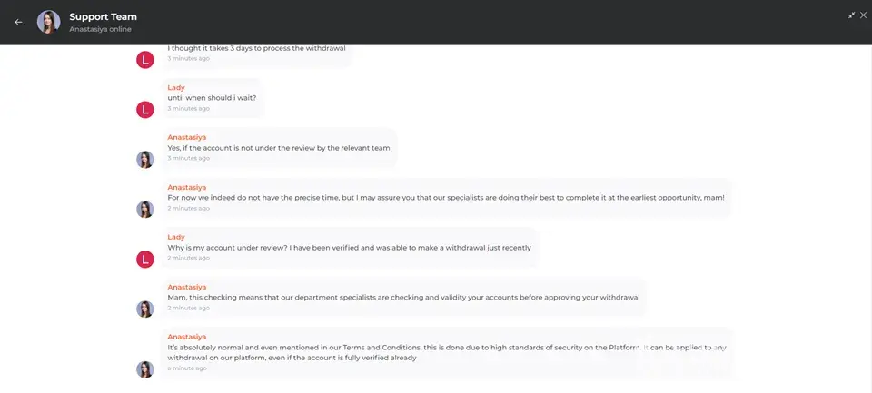Click the Anastasiya name above "Yes, if the account"
The height and width of the screenshot is (393, 872).
(x=187, y=137)
